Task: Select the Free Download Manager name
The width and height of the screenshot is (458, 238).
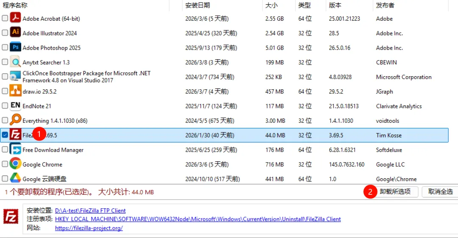Action: pos(53,150)
